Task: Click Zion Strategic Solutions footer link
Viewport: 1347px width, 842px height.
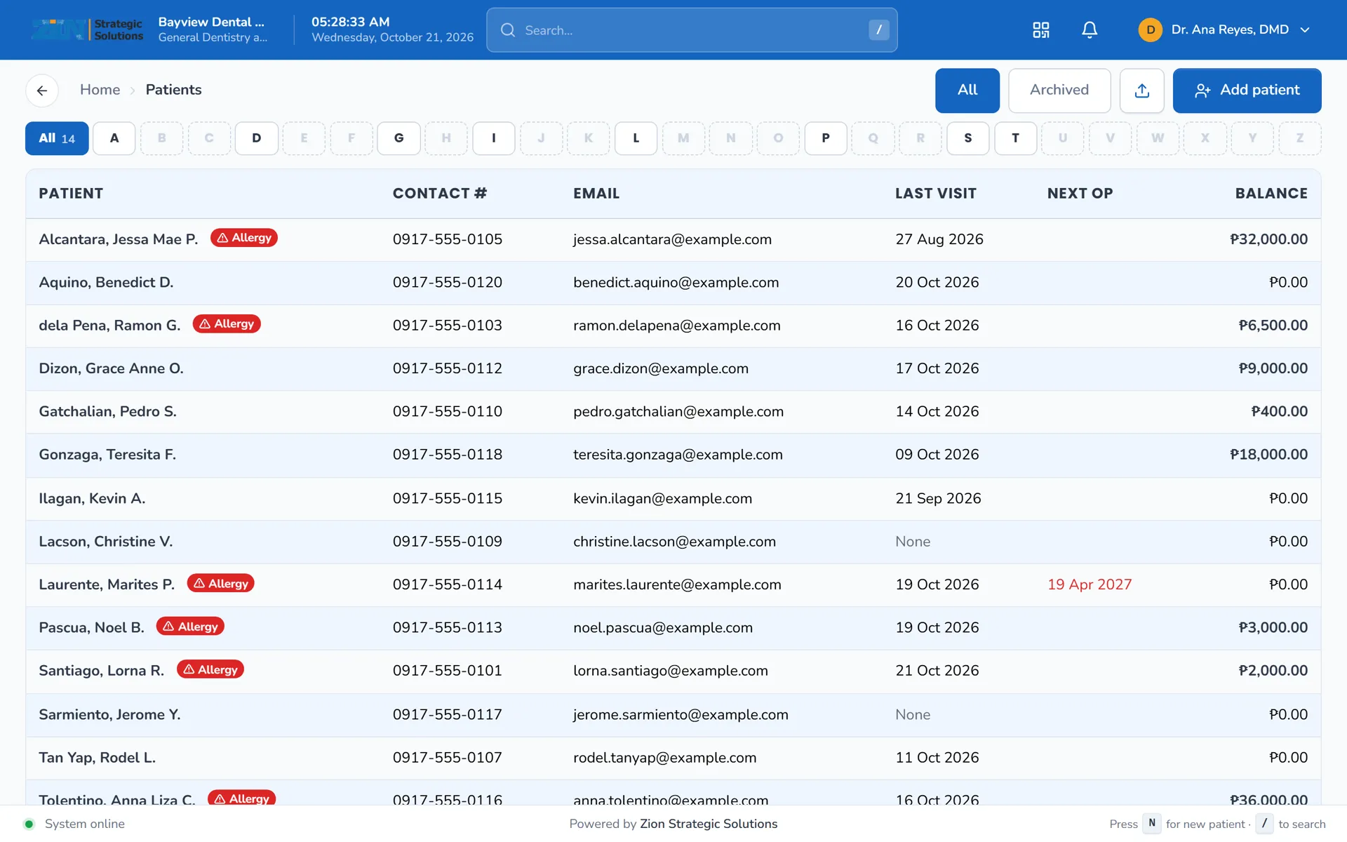Action: tap(708, 824)
